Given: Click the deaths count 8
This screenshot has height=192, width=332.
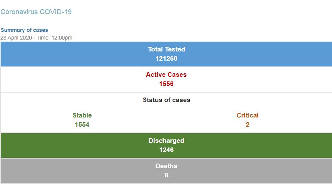Looking at the screenshot, I should click(166, 175).
